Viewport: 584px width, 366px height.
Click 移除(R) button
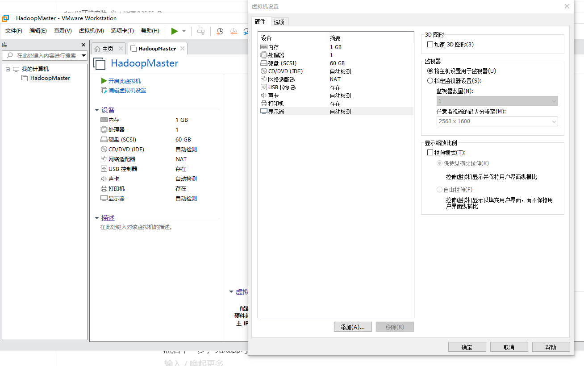395,327
